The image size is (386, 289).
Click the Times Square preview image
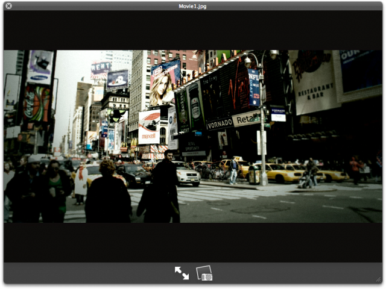(x=193, y=137)
